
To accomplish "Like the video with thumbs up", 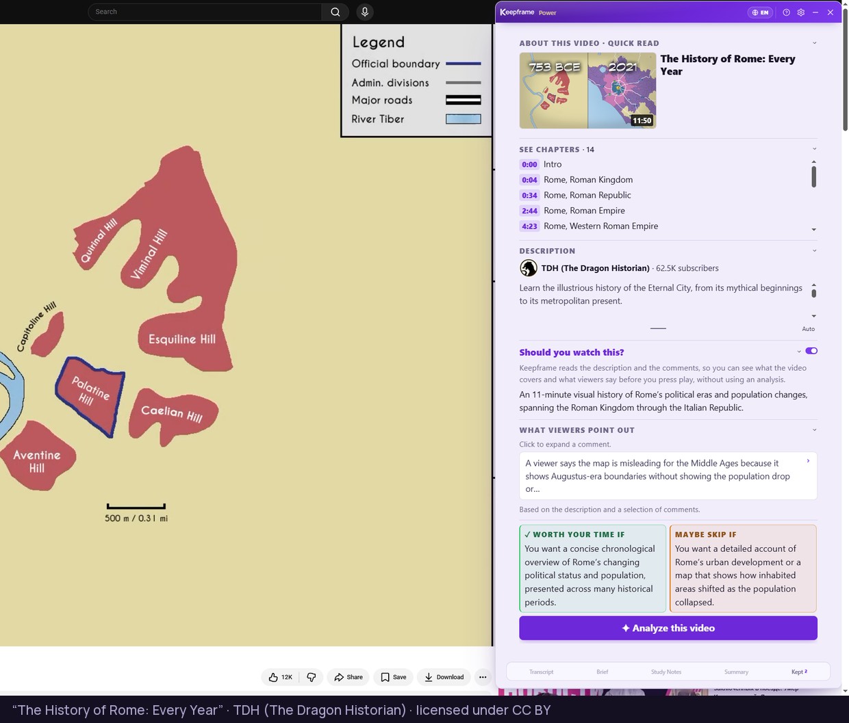I will [281, 677].
